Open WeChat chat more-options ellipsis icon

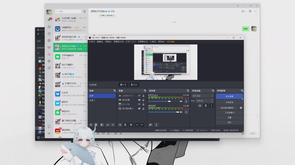click(x=255, y=11)
